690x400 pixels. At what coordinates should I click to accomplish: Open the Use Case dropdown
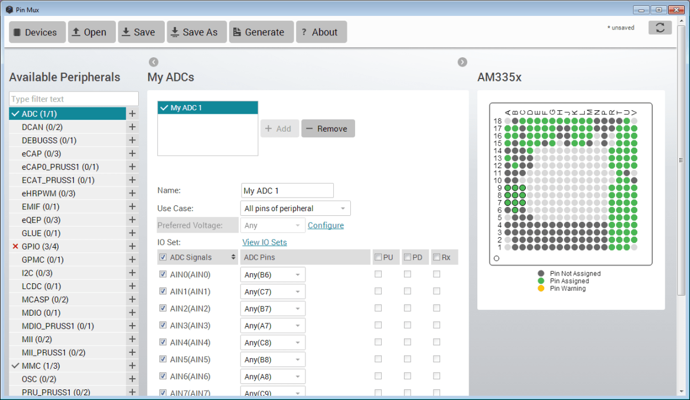[295, 208]
